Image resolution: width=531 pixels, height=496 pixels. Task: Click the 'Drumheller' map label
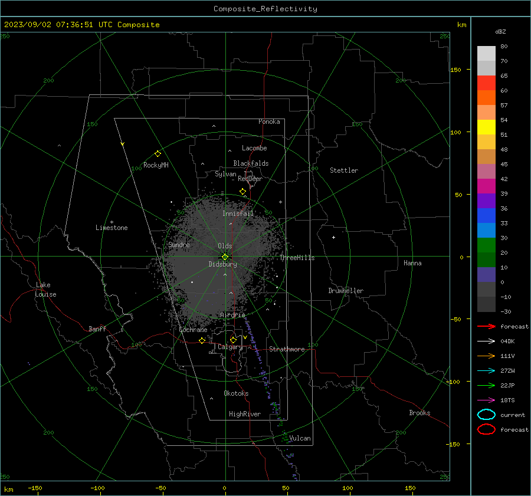[345, 291]
